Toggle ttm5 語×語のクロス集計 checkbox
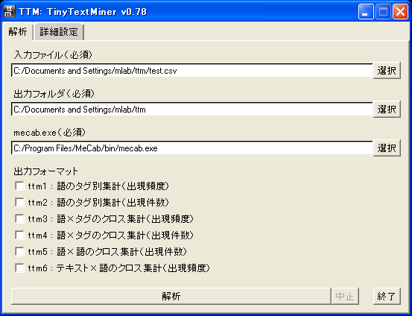 [19, 252]
